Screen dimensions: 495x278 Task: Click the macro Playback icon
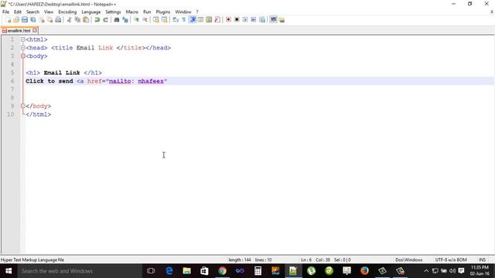pyautogui.click(x=245, y=20)
